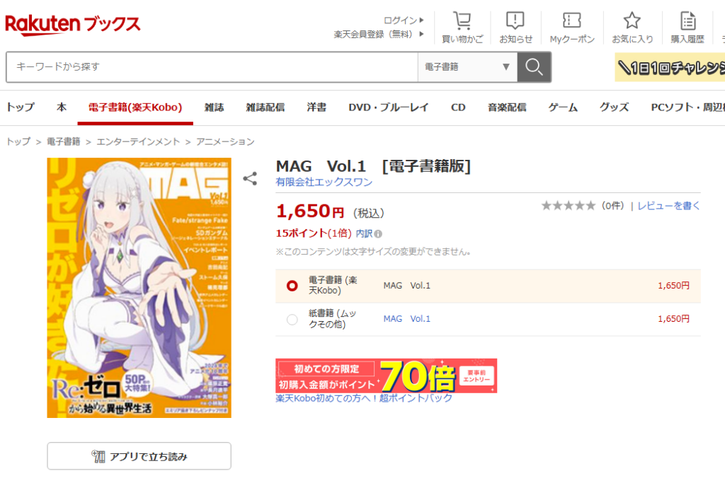Click the share icon beside cover
Image resolution: width=725 pixels, height=483 pixels.
(250, 179)
